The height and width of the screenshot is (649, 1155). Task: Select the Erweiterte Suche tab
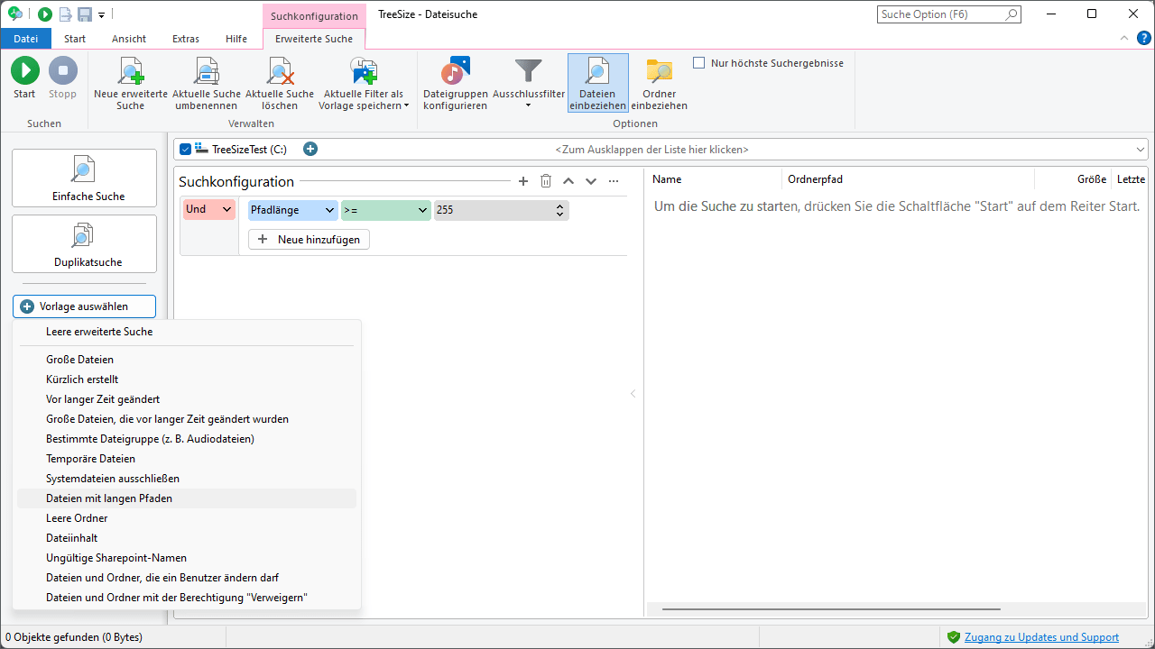314,39
